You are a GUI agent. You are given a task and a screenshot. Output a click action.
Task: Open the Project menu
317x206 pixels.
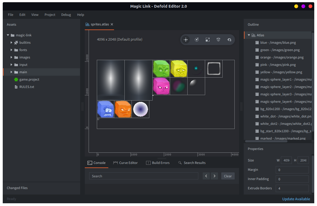click(50, 15)
